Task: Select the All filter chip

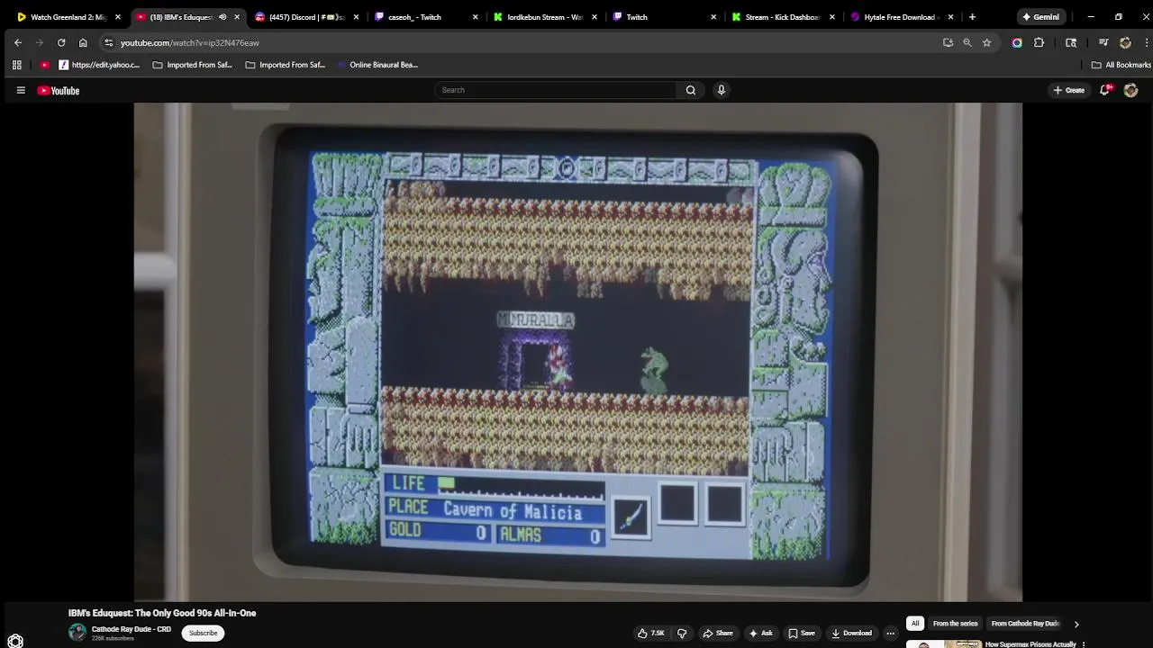Action: pyautogui.click(x=915, y=623)
